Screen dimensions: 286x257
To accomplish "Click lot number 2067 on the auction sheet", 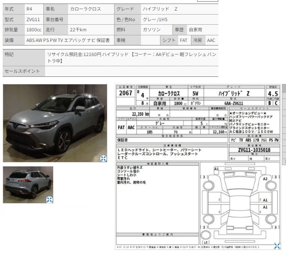I will pyautogui.click(x=126, y=93).
